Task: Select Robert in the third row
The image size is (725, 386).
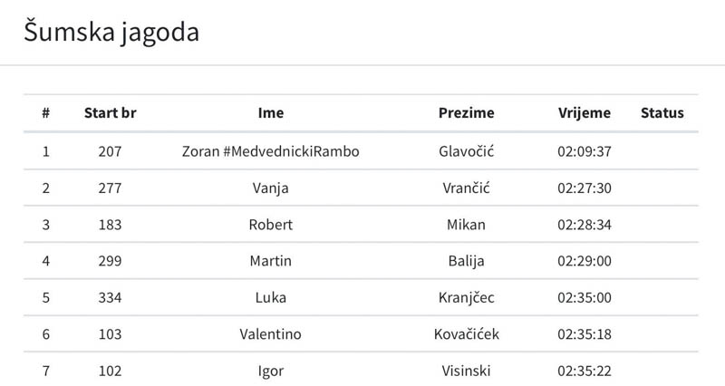Action: click(x=271, y=225)
